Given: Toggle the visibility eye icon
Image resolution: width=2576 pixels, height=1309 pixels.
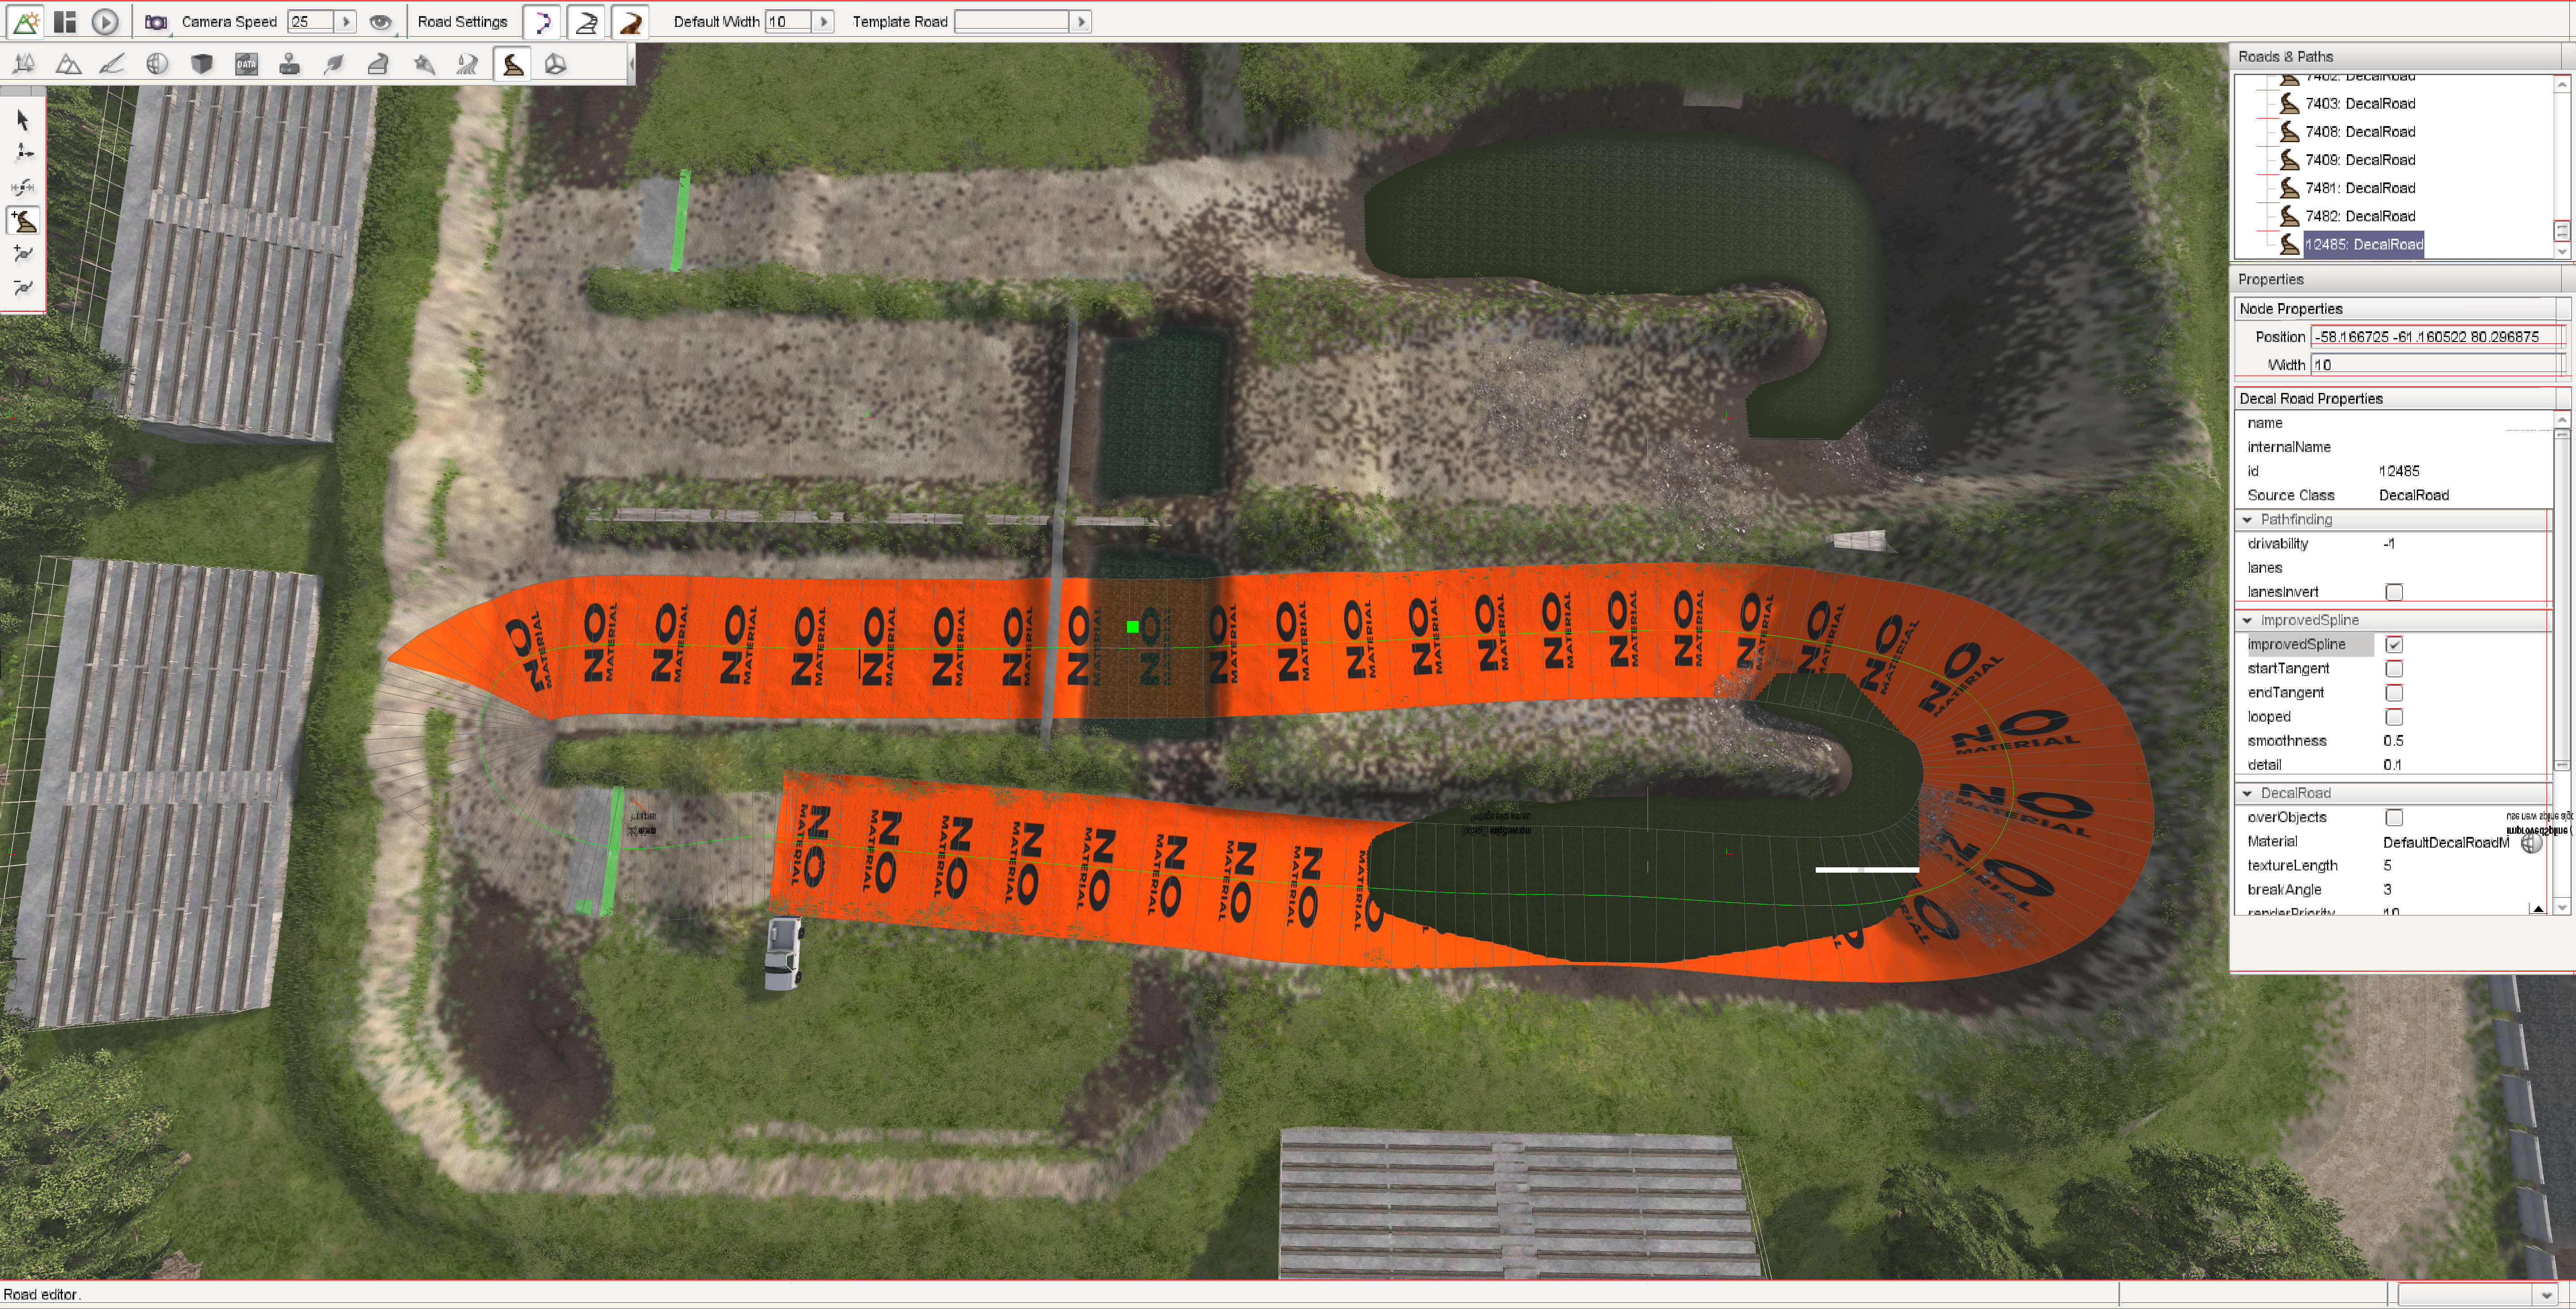Looking at the screenshot, I should [380, 21].
